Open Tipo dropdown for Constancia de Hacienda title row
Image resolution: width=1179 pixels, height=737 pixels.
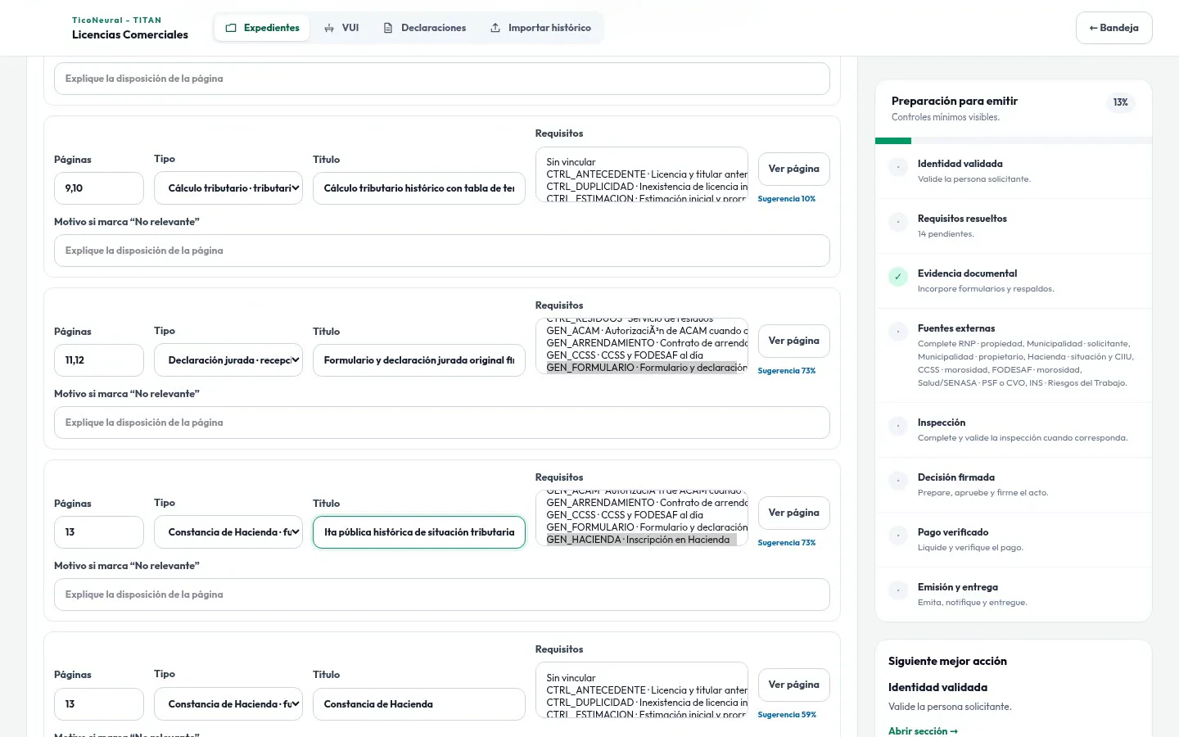click(x=228, y=704)
